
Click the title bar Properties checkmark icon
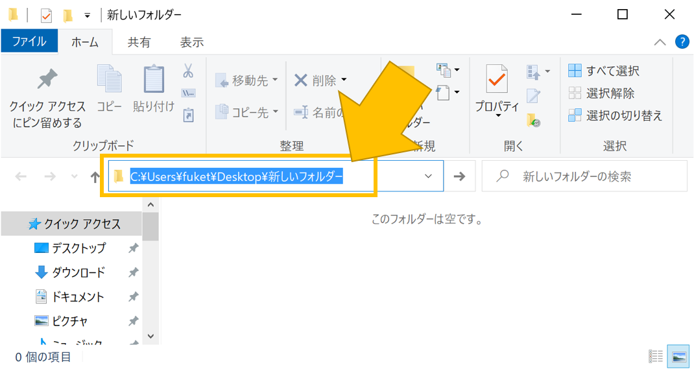pos(46,16)
